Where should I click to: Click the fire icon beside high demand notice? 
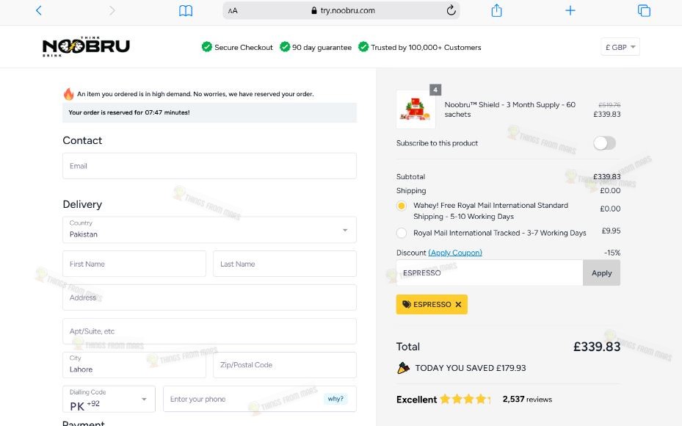pyautogui.click(x=68, y=93)
